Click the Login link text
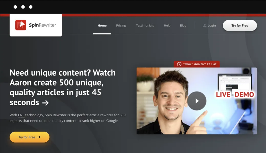The height and width of the screenshot is (153, 266). point(212,25)
